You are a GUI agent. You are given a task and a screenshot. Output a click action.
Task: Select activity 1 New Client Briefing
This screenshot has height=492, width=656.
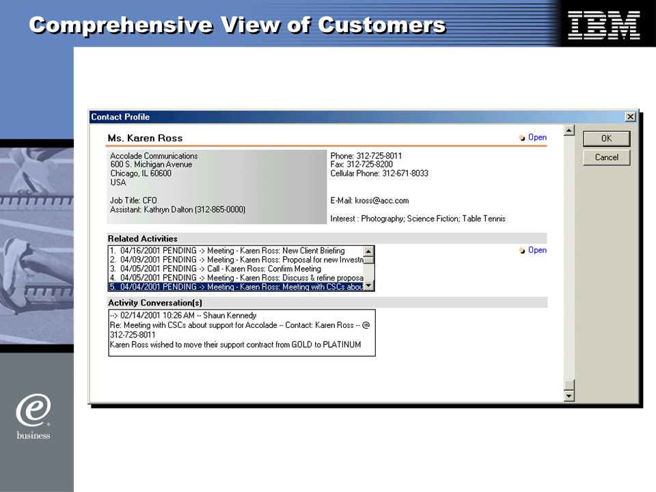pyautogui.click(x=236, y=251)
